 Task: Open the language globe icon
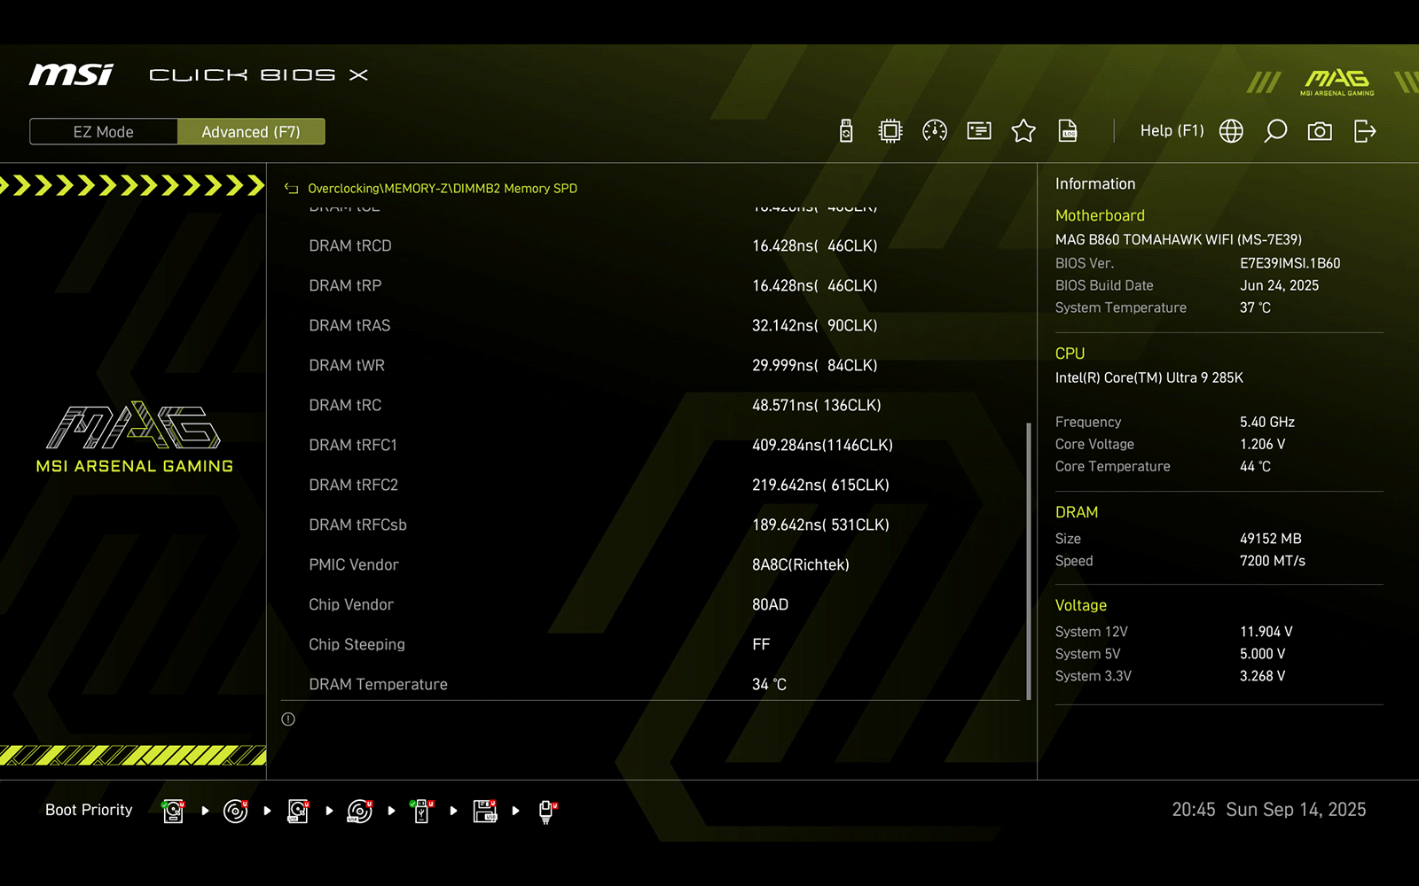coord(1231,131)
